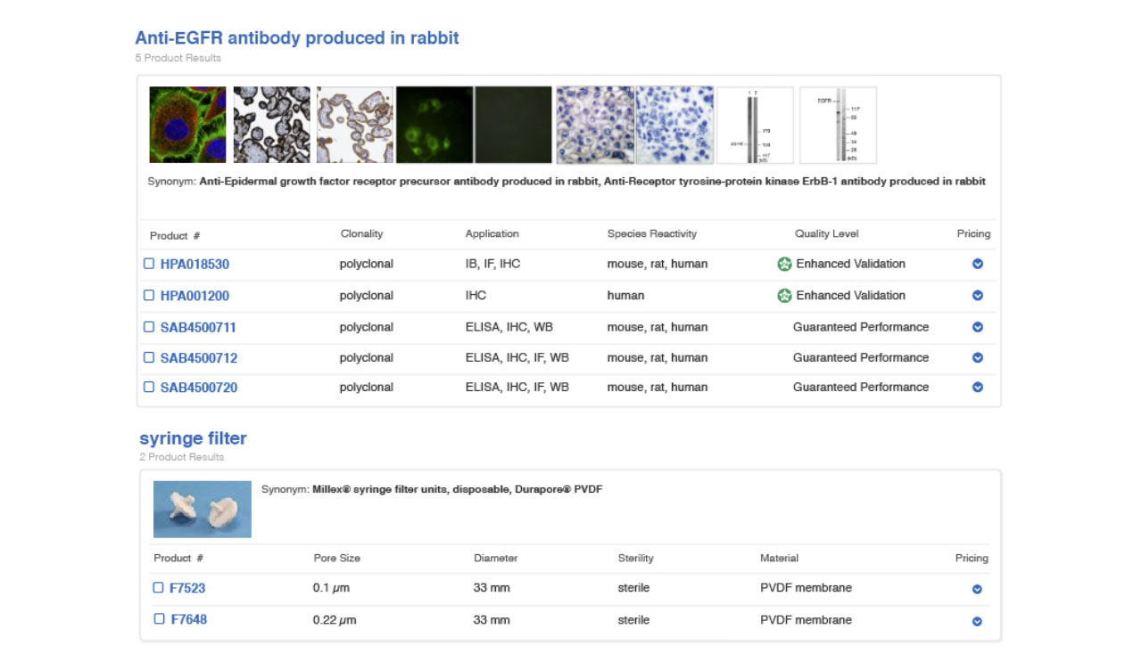1142x670 pixels.
Task: Click the antibody Product # column header
Action: (175, 236)
